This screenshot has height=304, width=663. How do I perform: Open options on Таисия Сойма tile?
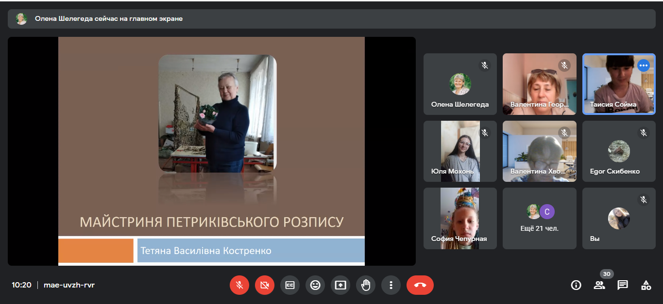(x=644, y=65)
